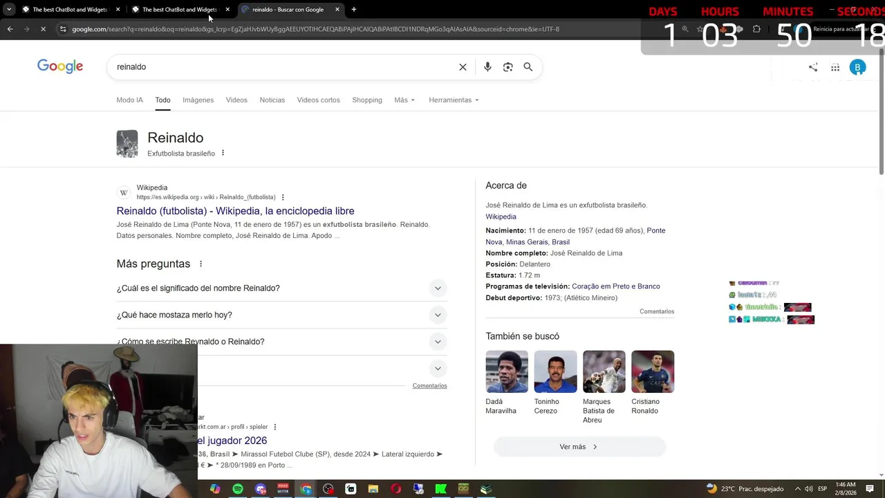Click the magnifying glass search button

(528, 67)
